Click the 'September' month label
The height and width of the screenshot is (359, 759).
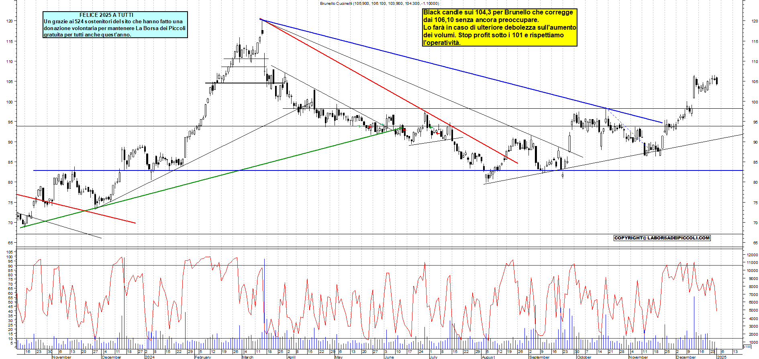click(x=539, y=357)
